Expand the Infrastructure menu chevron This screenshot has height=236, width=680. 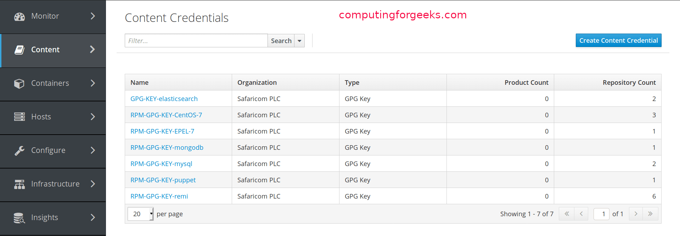93,184
